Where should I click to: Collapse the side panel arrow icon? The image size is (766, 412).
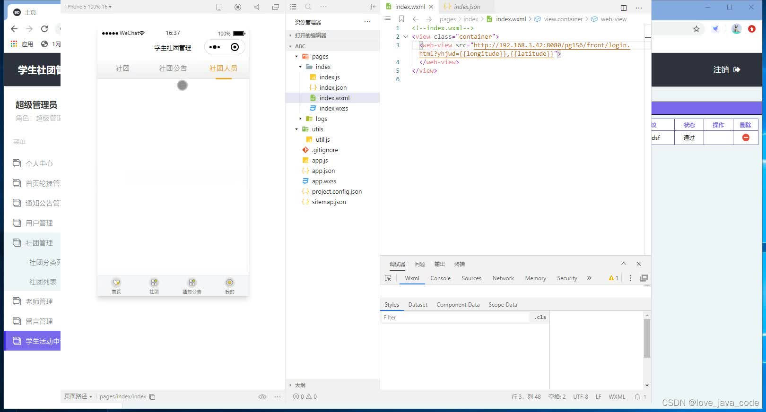tap(373, 7)
